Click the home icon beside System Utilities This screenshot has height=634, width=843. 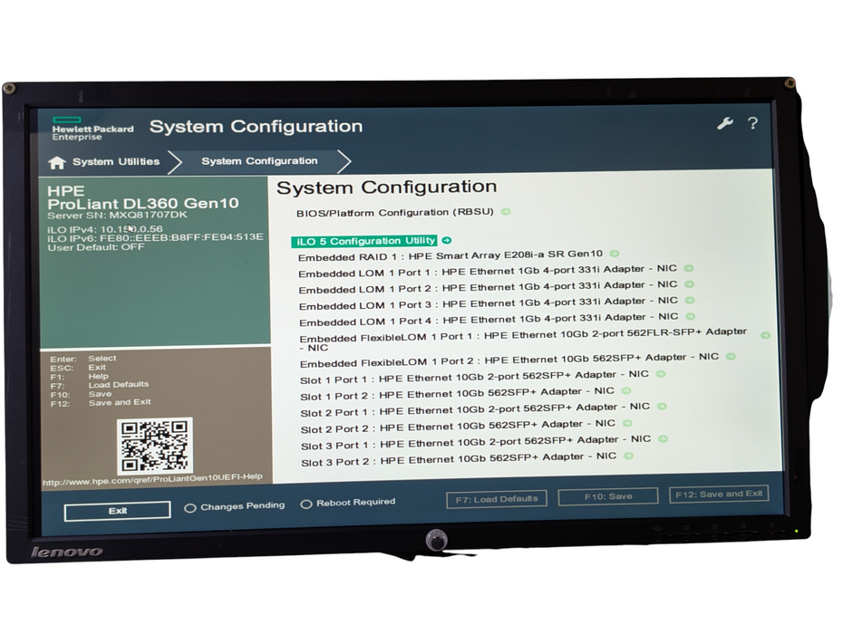pos(57,162)
